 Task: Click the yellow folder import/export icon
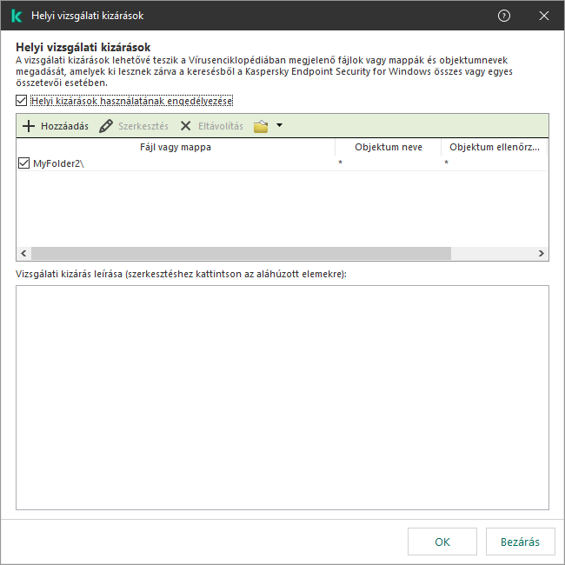tap(261, 126)
